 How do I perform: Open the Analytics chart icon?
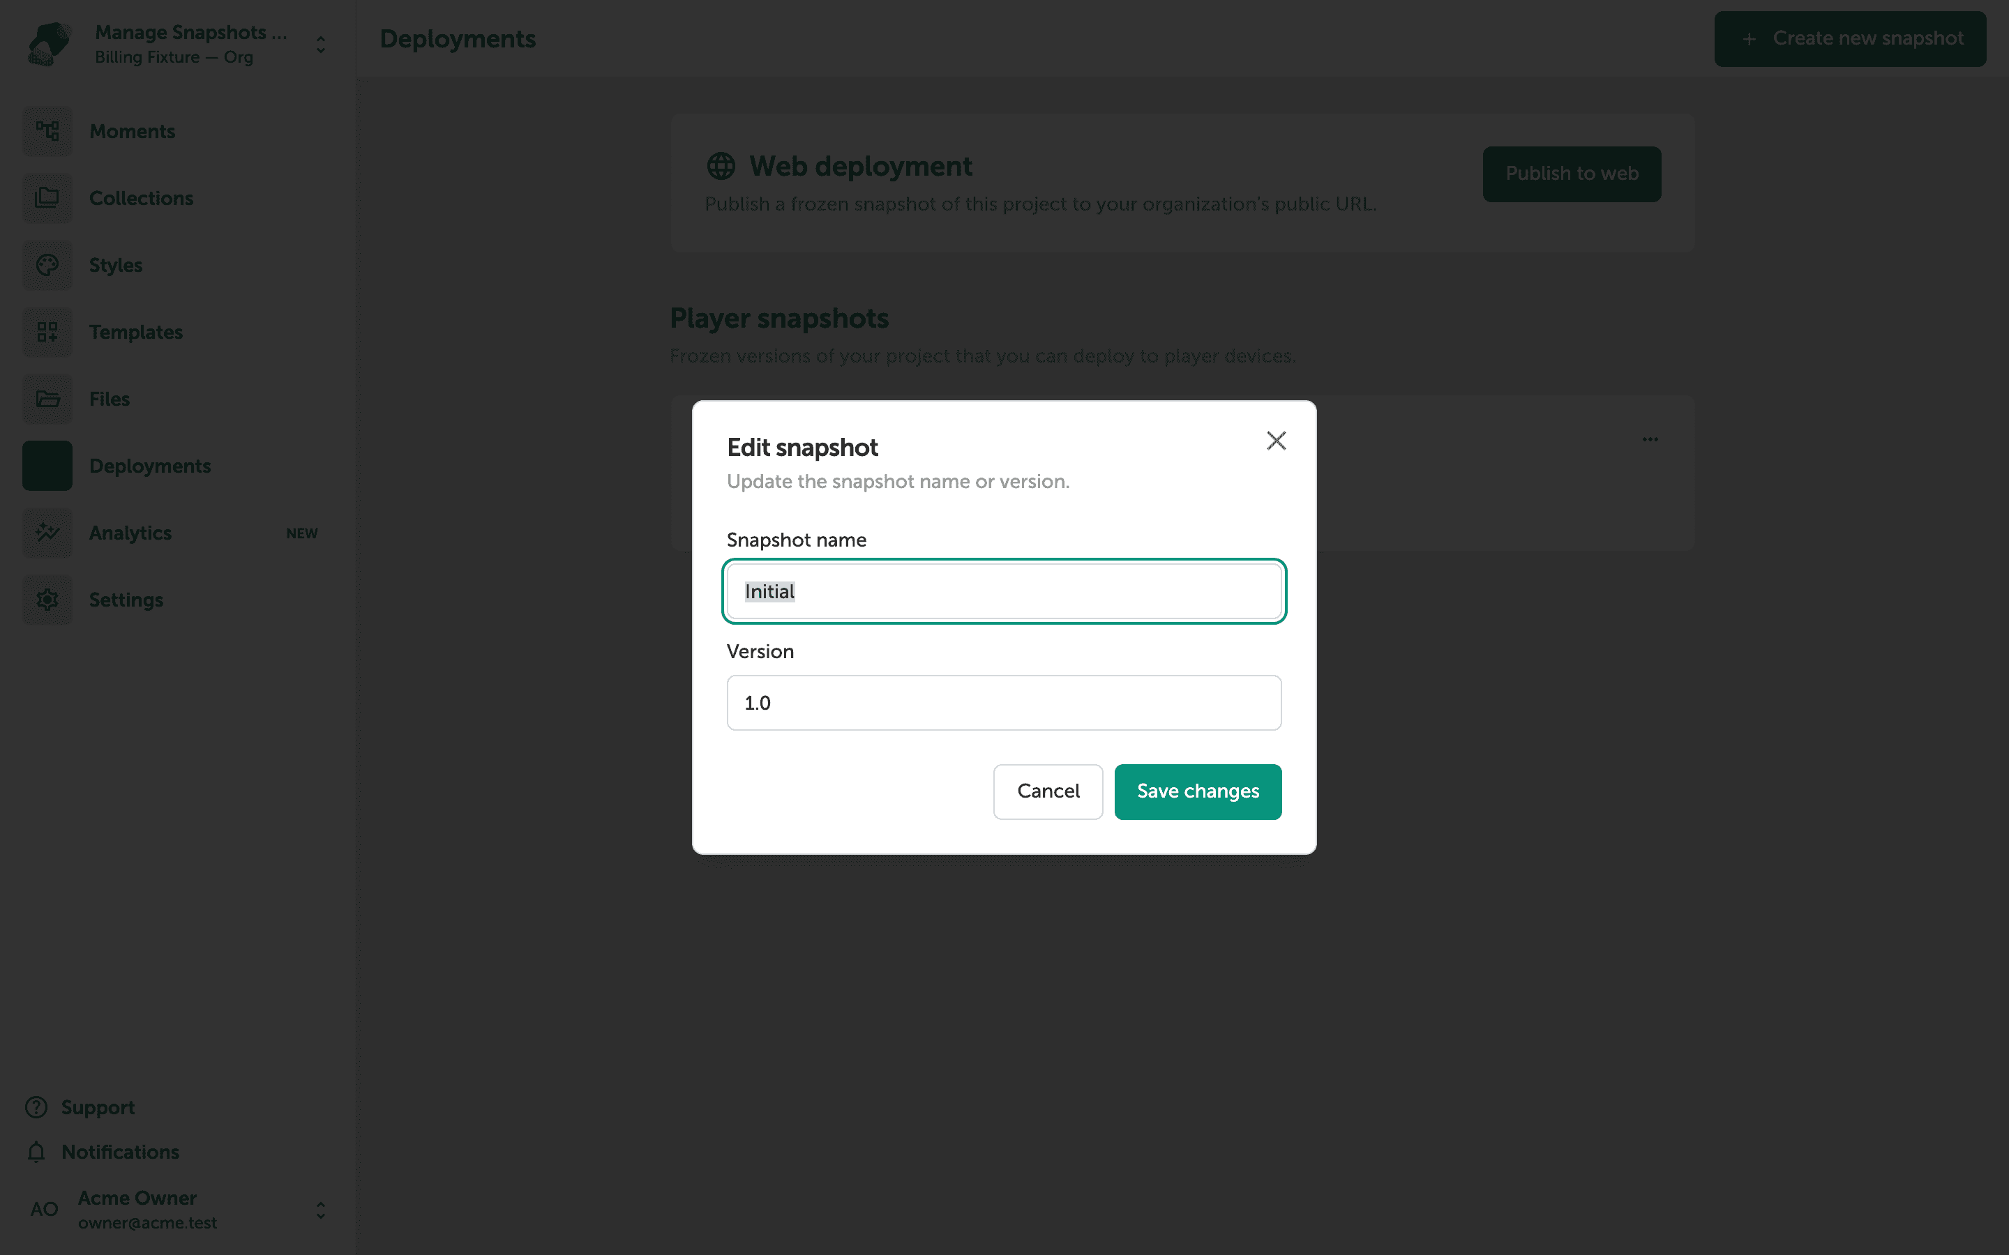click(47, 533)
